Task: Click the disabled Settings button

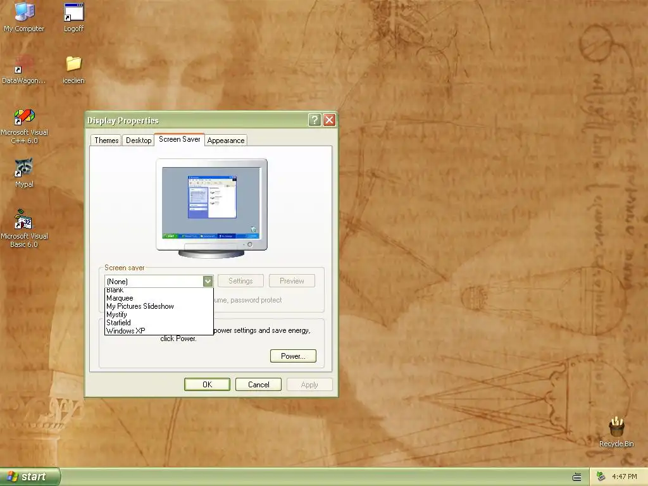Action: tap(240, 281)
